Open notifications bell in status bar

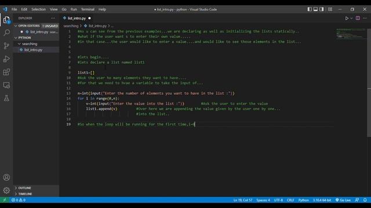coord(365,200)
